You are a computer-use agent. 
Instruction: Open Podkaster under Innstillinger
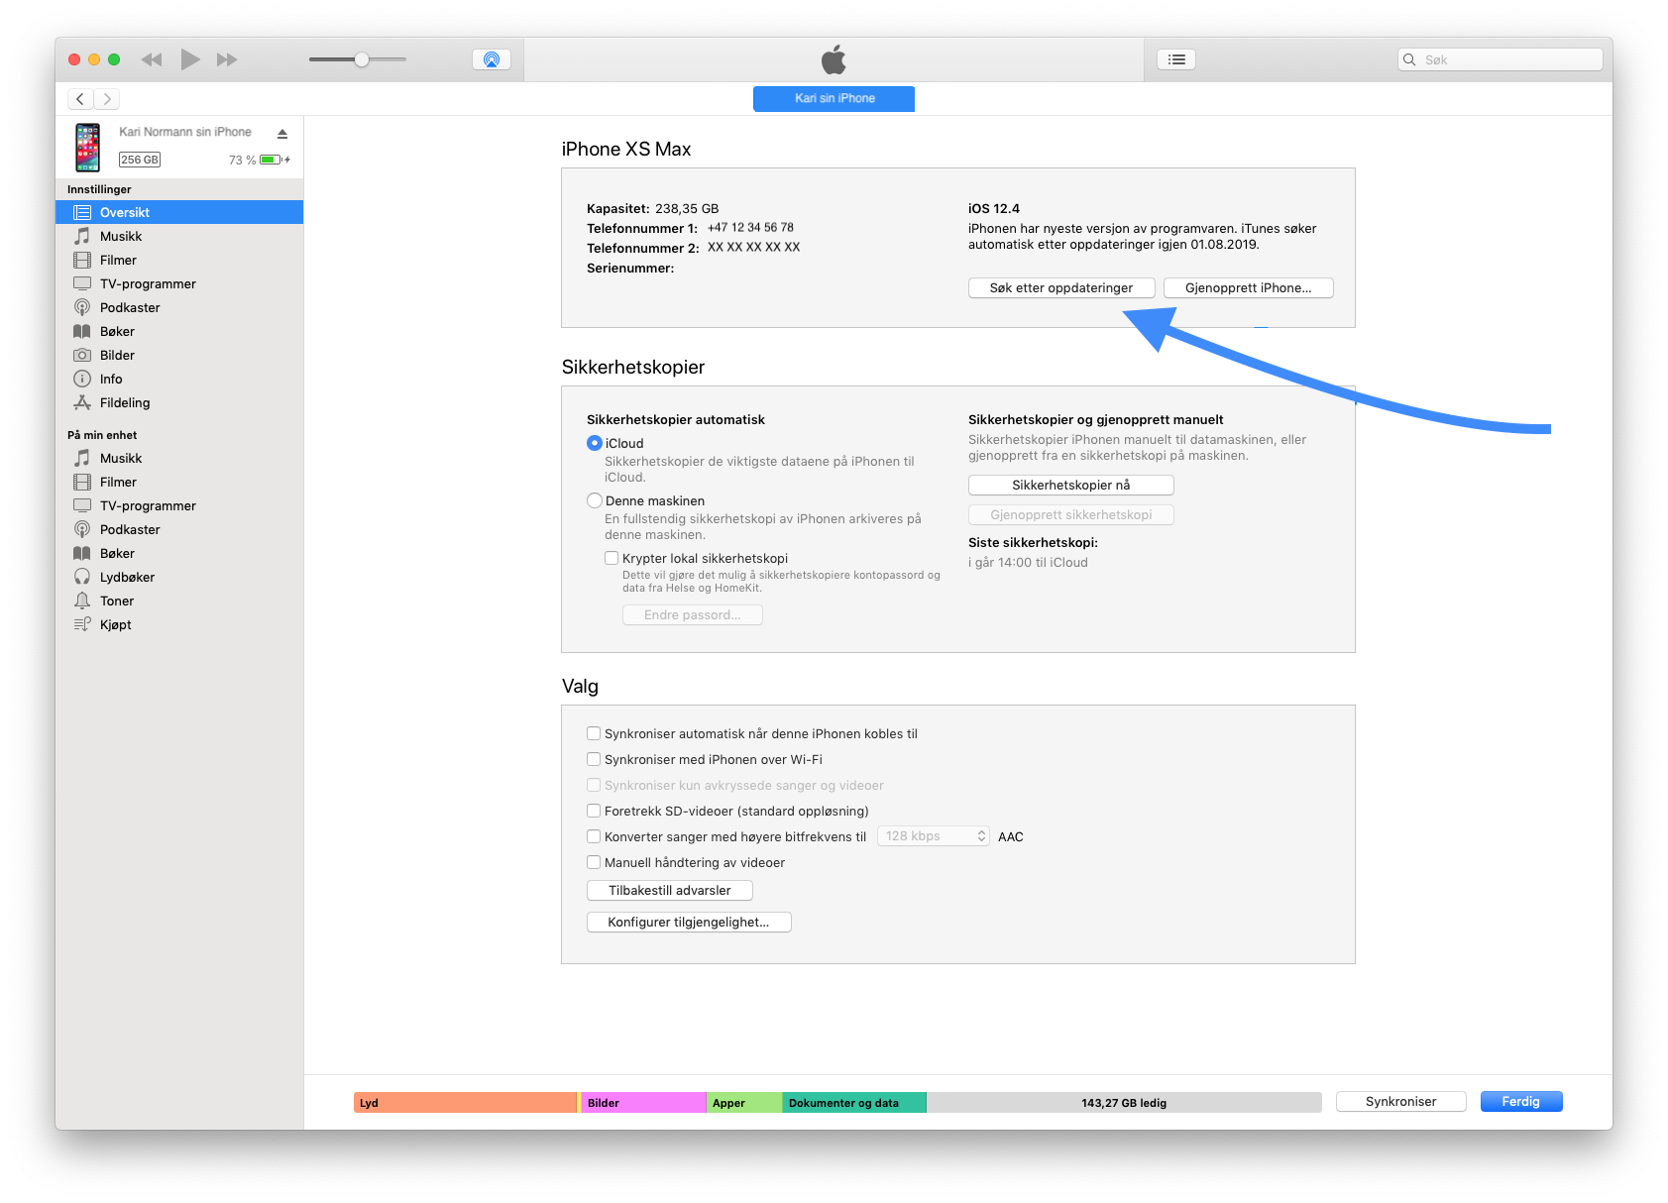pos(179,307)
